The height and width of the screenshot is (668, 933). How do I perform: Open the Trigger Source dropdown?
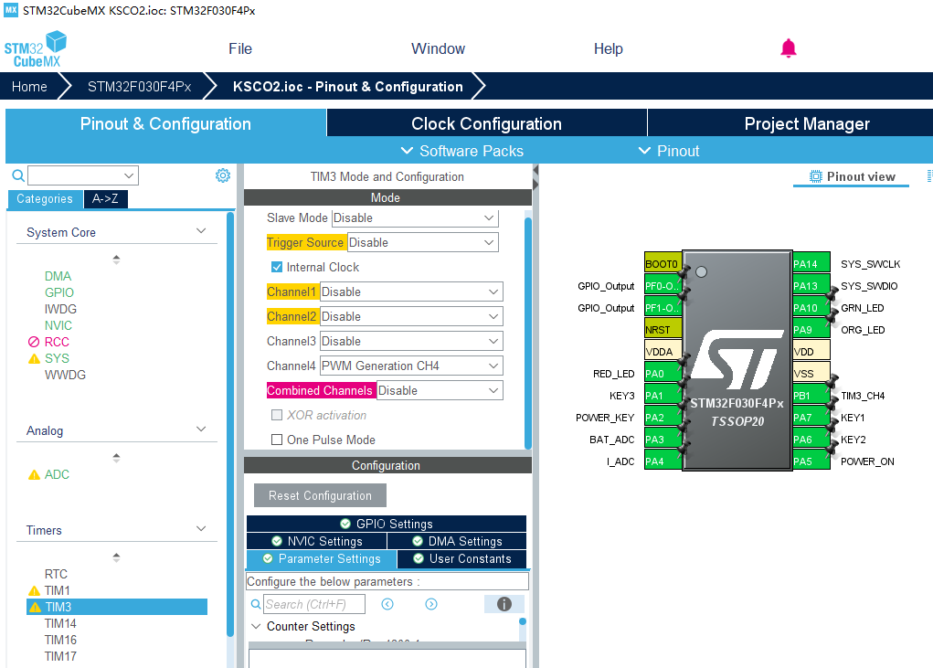pyautogui.click(x=423, y=243)
